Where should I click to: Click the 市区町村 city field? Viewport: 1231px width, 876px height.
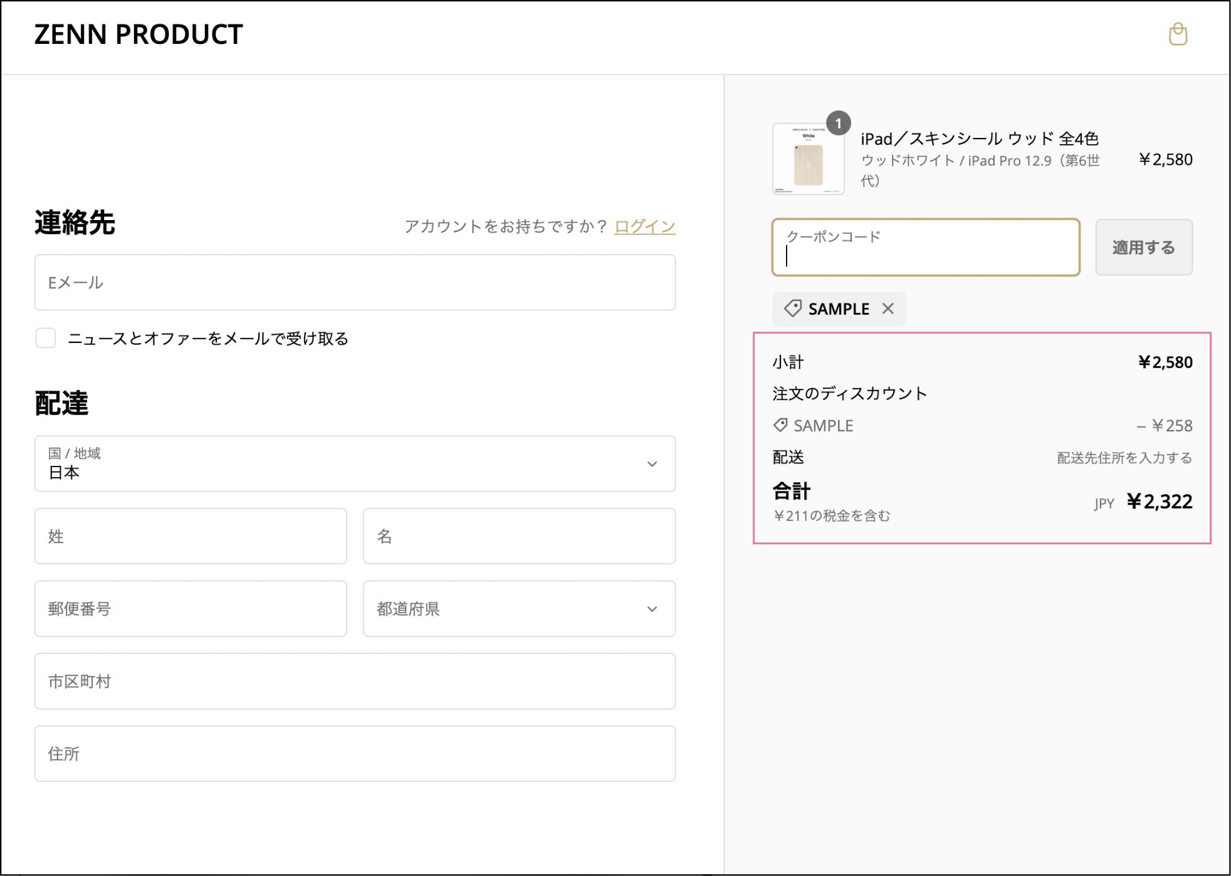click(x=354, y=681)
